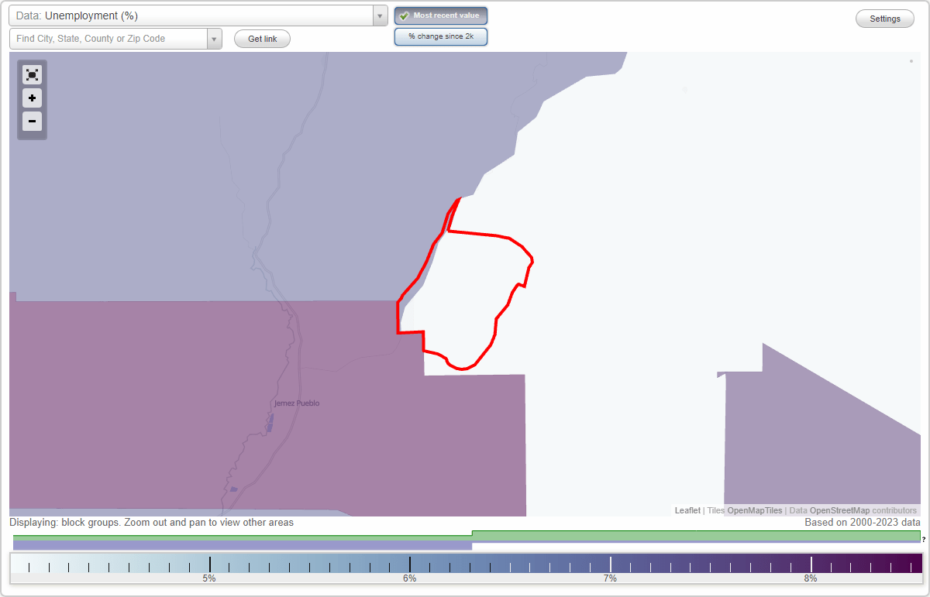This screenshot has width=930, height=597.
Task: Visit the OpenStreetMap contributors link
Action: (841, 510)
